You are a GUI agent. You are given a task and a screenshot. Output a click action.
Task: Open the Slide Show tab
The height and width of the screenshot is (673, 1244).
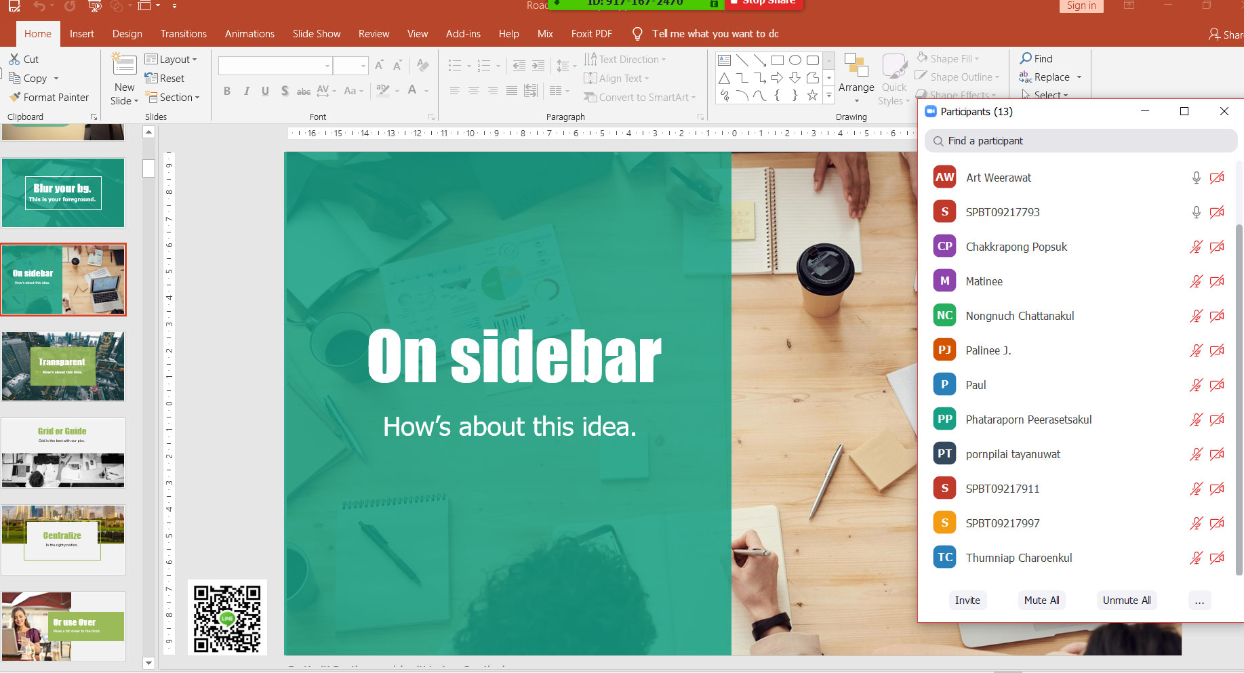pos(317,34)
